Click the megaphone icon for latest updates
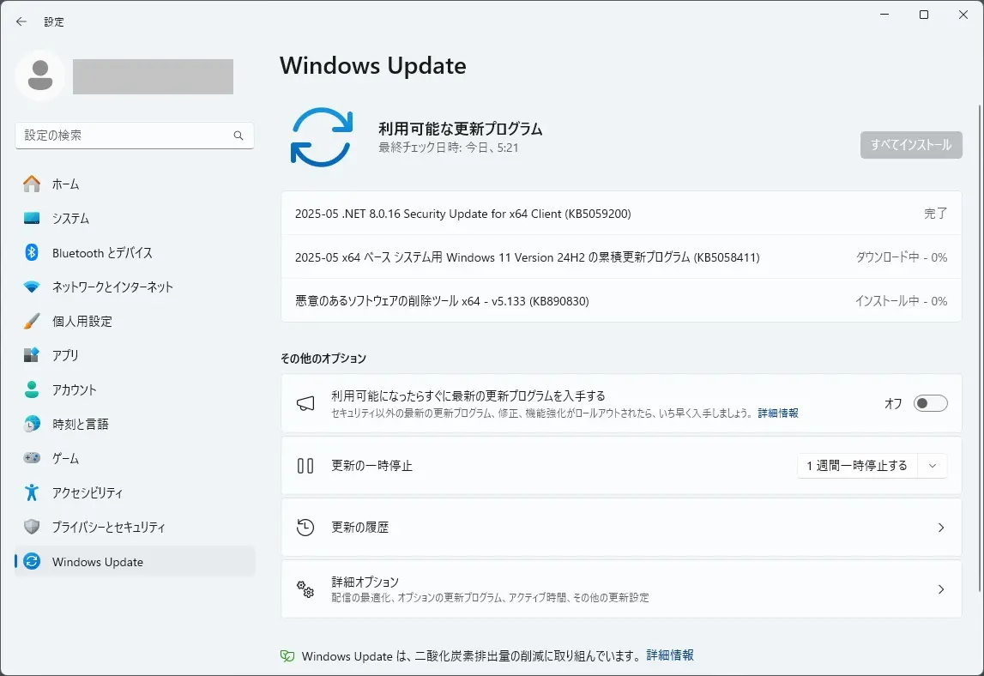Viewport: 984px width, 676px height. pyautogui.click(x=305, y=403)
